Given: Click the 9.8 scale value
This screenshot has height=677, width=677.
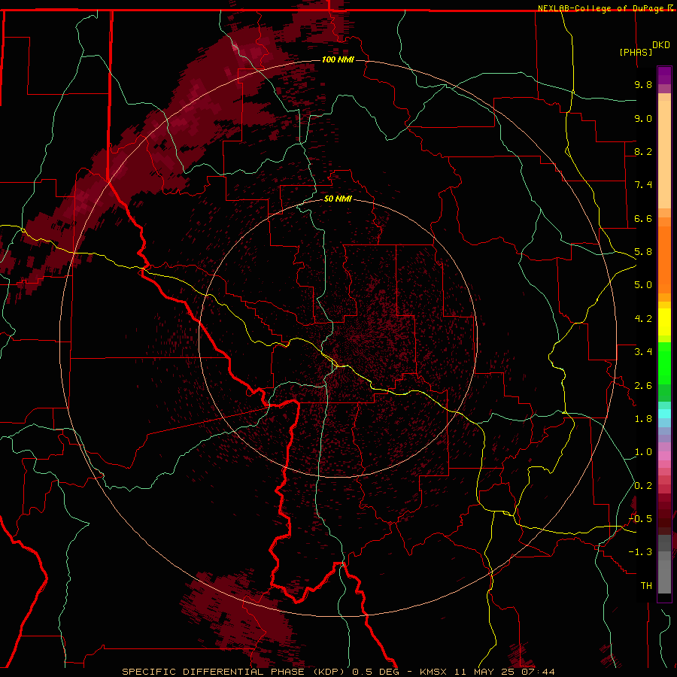Looking at the screenshot, I should click(643, 84).
